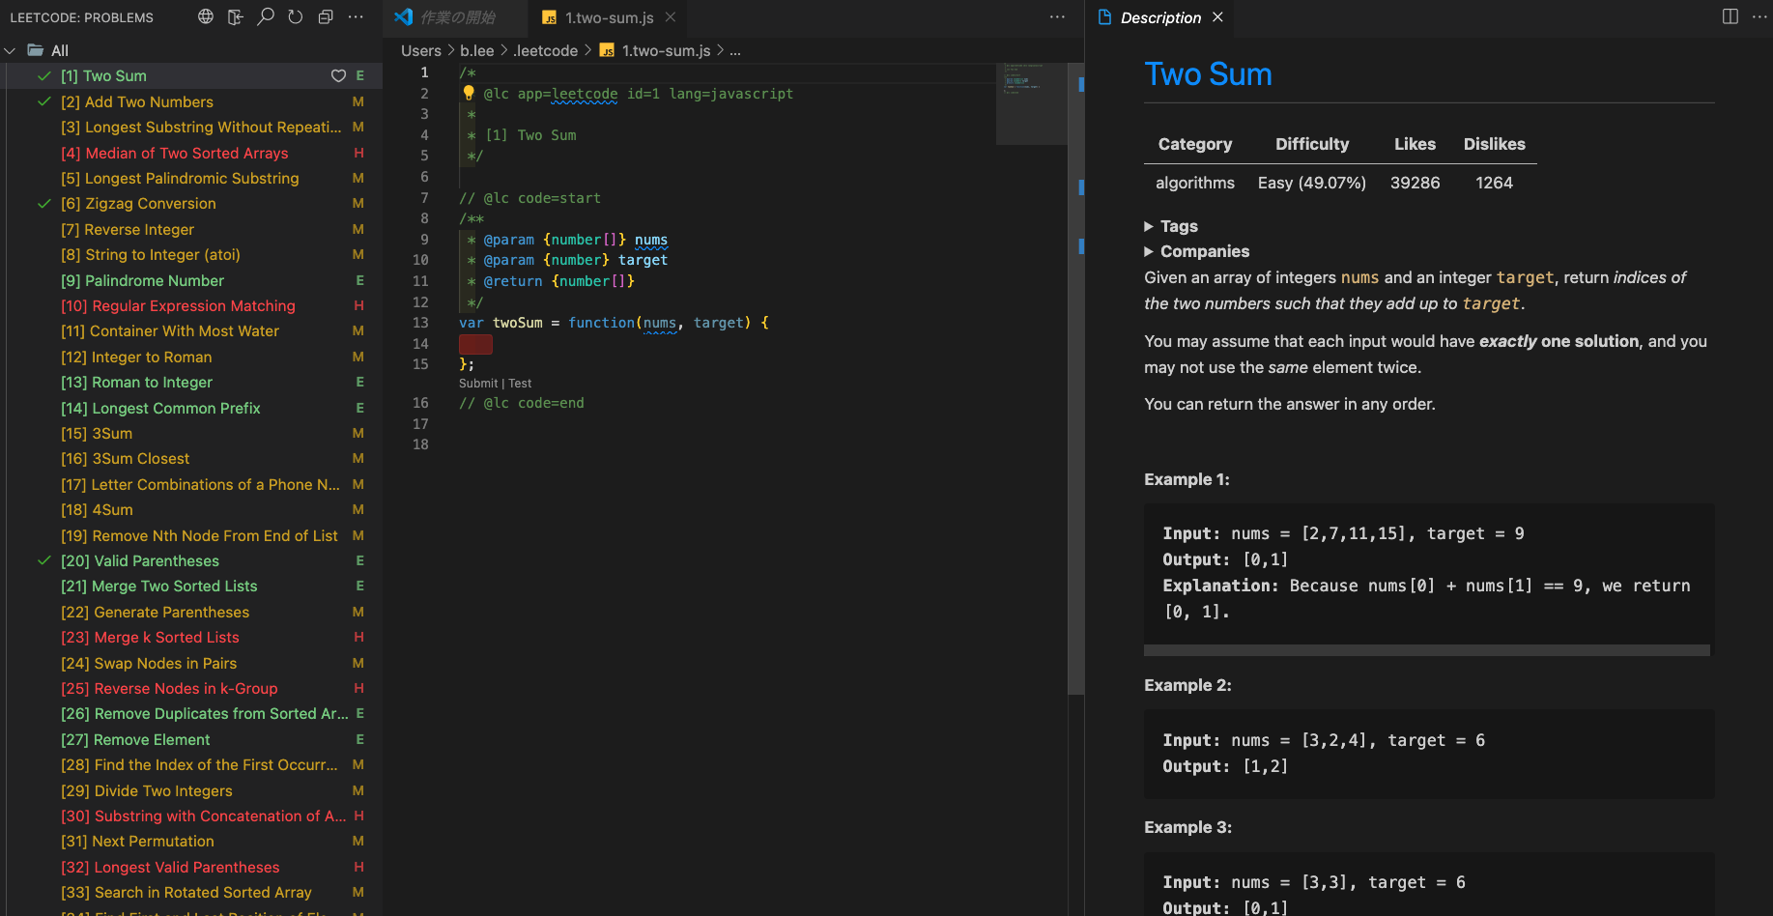Split the Description editor right

pyautogui.click(x=1730, y=16)
